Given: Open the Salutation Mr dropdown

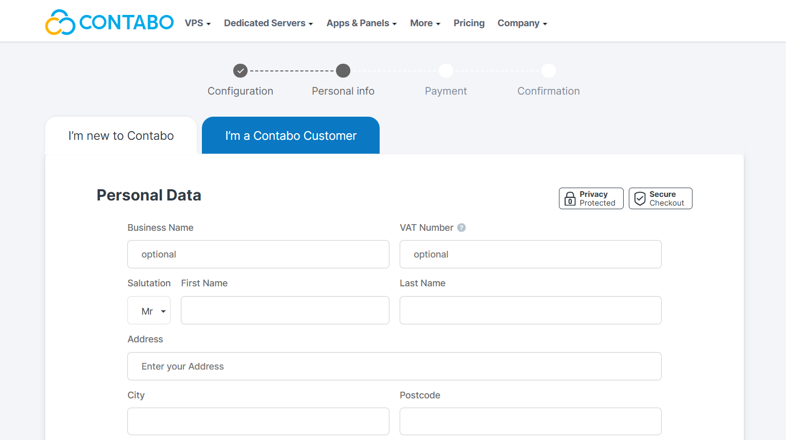Looking at the screenshot, I should pos(149,310).
